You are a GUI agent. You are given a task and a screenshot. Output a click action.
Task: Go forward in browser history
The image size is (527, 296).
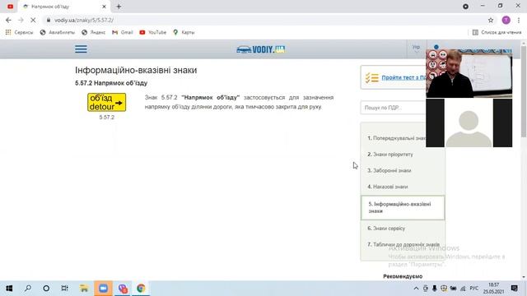pyautogui.click(x=21, y=20)
